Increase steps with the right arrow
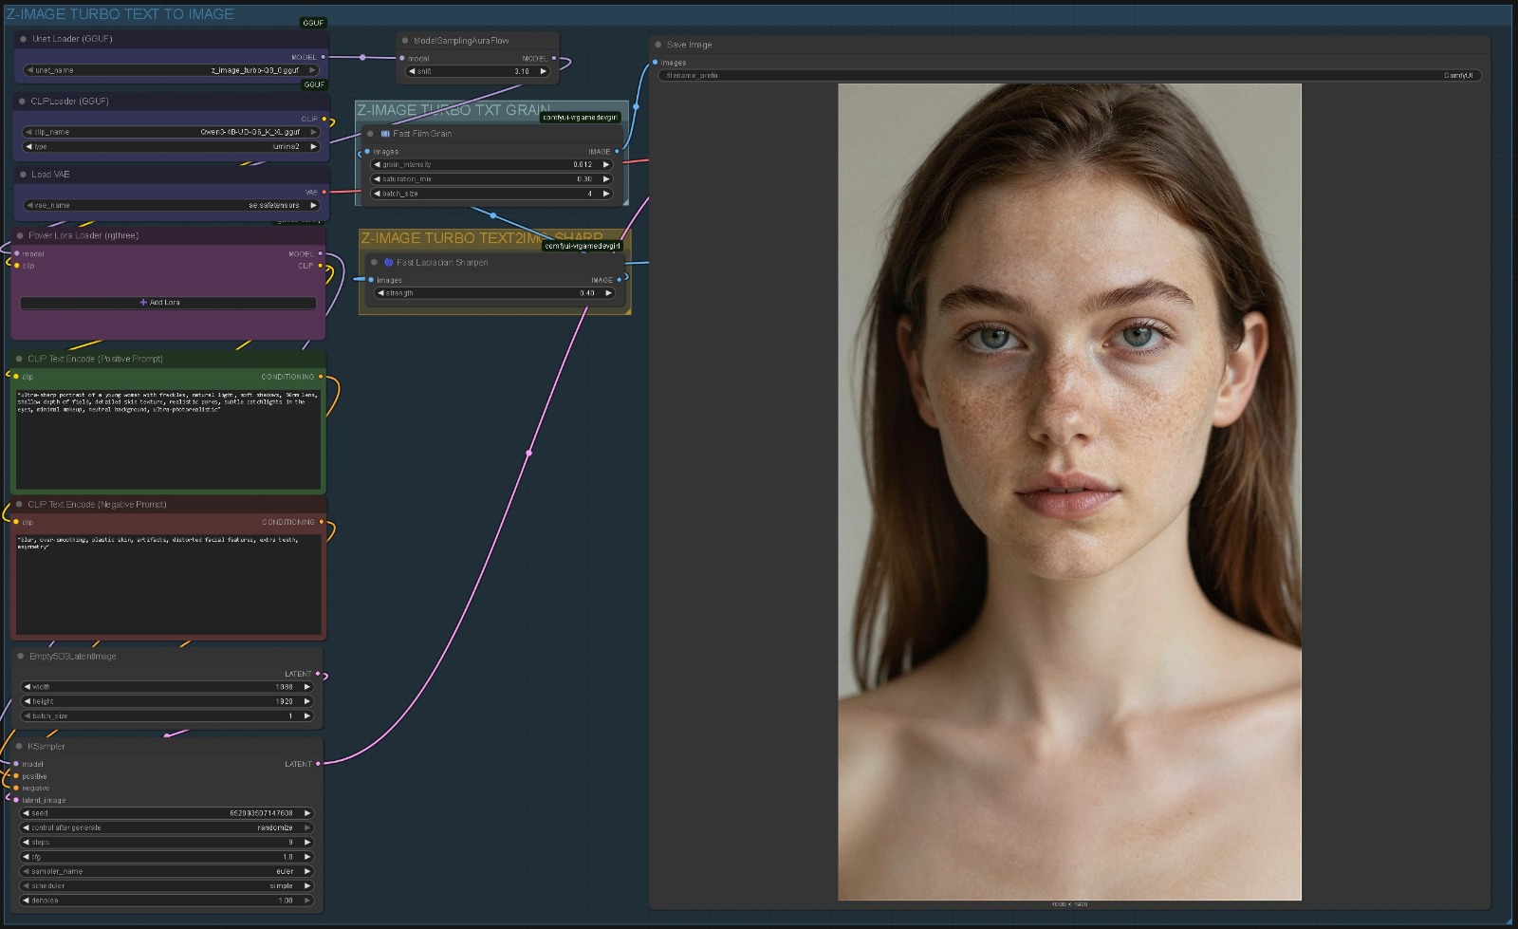The width and height of the screenshot is (1518, 929). [307, 843]
